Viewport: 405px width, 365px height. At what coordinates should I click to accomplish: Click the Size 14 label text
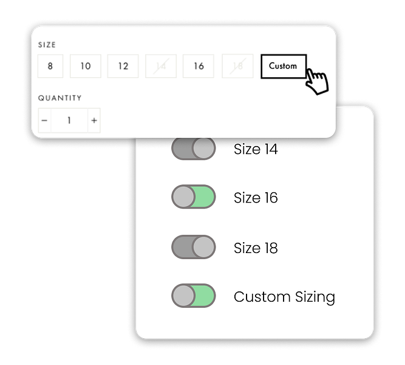pos(256,149)
